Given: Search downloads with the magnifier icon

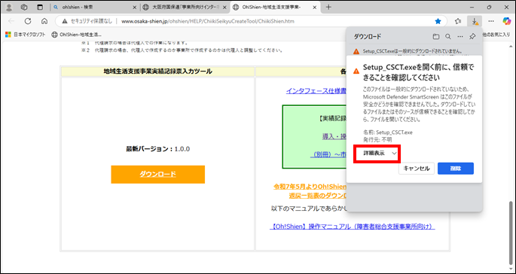Looking at the screenshot, I should pos(448,37).
